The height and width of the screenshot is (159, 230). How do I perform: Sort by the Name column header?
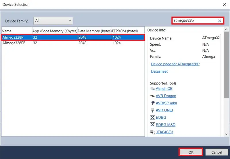[17, 31]
